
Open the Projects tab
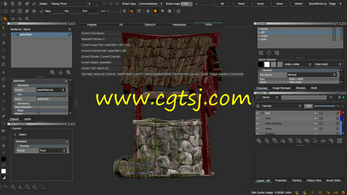92,25
